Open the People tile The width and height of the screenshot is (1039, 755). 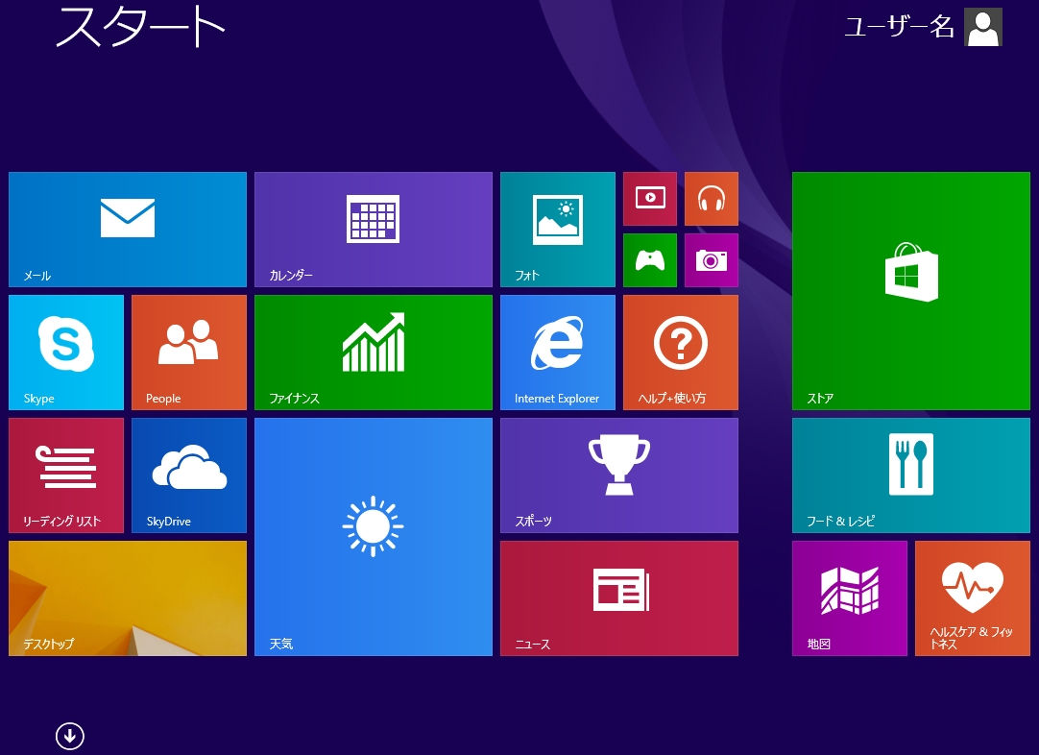(x=189, y=352)
